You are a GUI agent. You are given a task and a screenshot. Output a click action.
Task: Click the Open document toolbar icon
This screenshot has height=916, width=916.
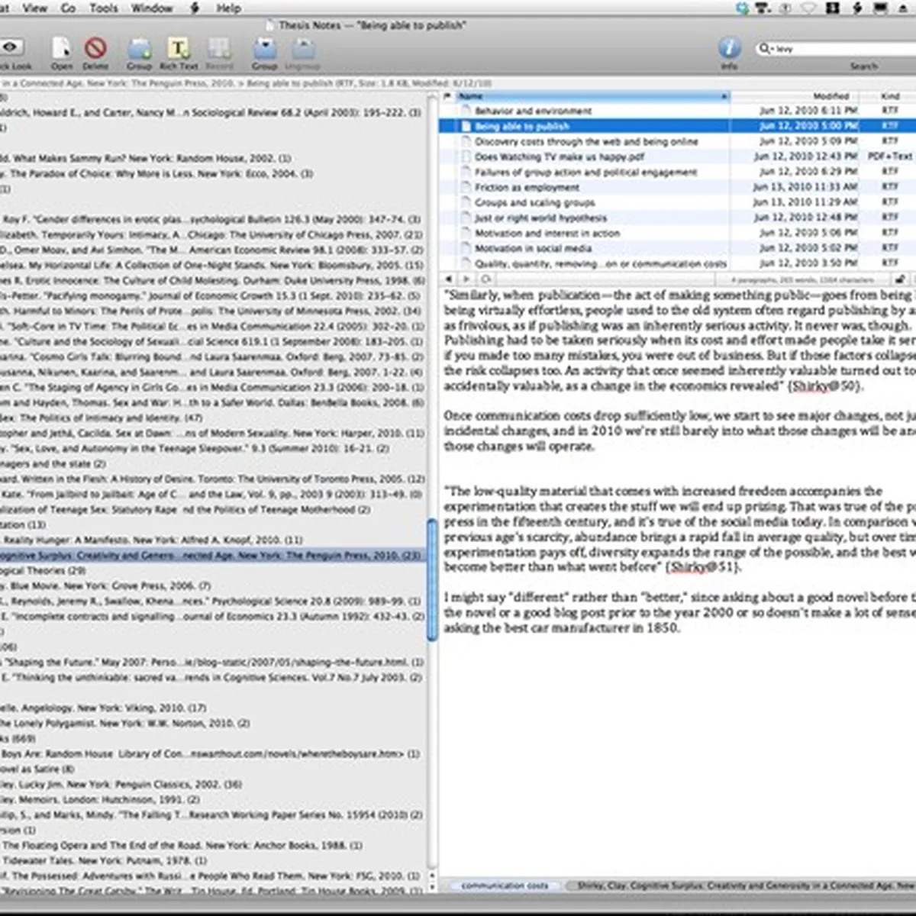point(62,49)
